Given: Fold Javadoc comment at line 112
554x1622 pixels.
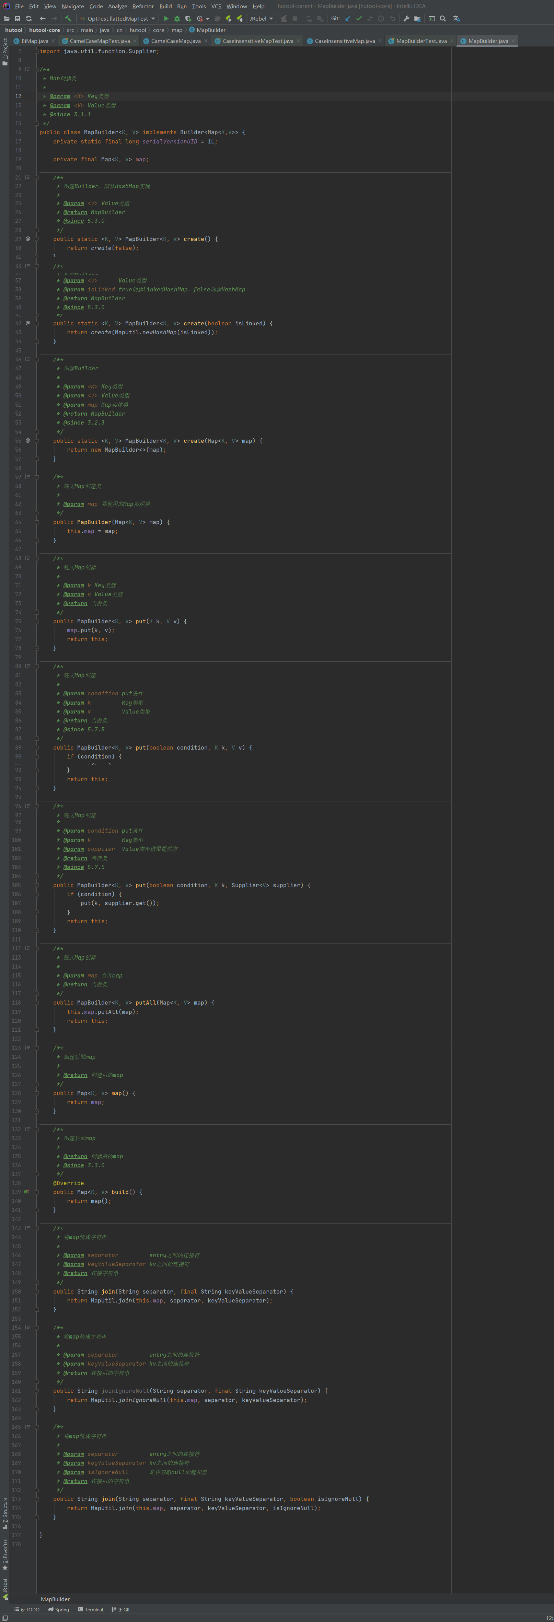Looking at the screenshot, I should (36, 948).
